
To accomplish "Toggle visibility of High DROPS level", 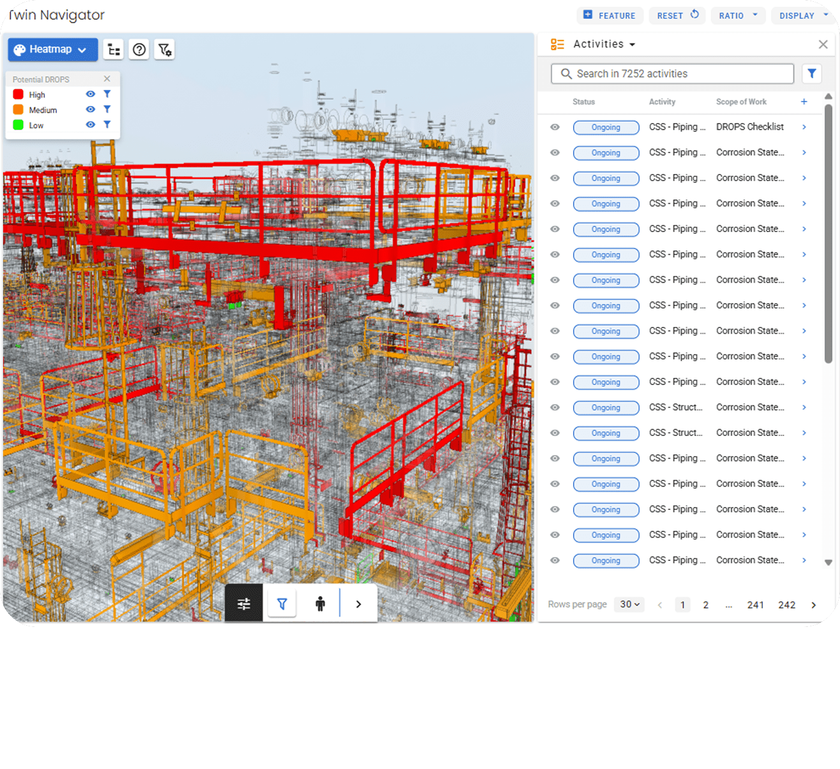I will coord(91,94).
